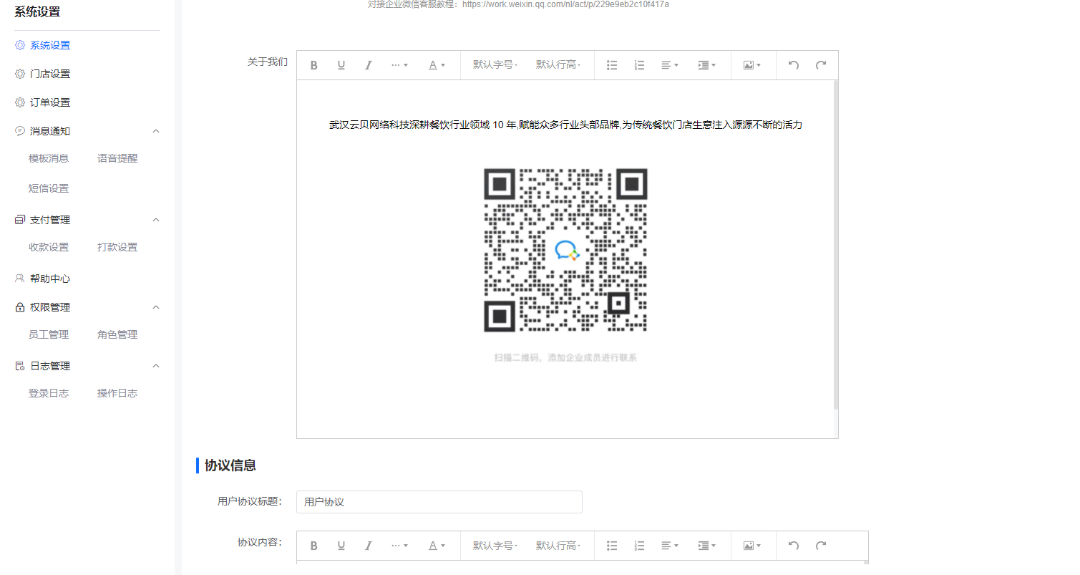This screenshot has height=575, width=1080.
Task: Open image insert menu in 协议内容 editor
Action: tap(752, 546)
